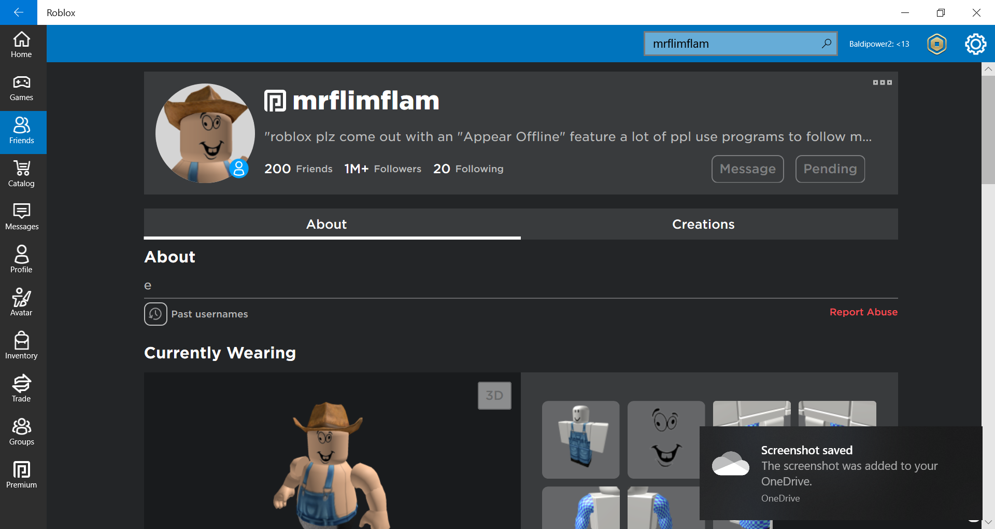Click the Premium badge beside mrflimflam
Viewport: 995px width, 529px height.
click(275, 101)
